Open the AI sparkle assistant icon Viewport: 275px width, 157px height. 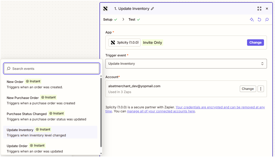(x=252, y=20)
